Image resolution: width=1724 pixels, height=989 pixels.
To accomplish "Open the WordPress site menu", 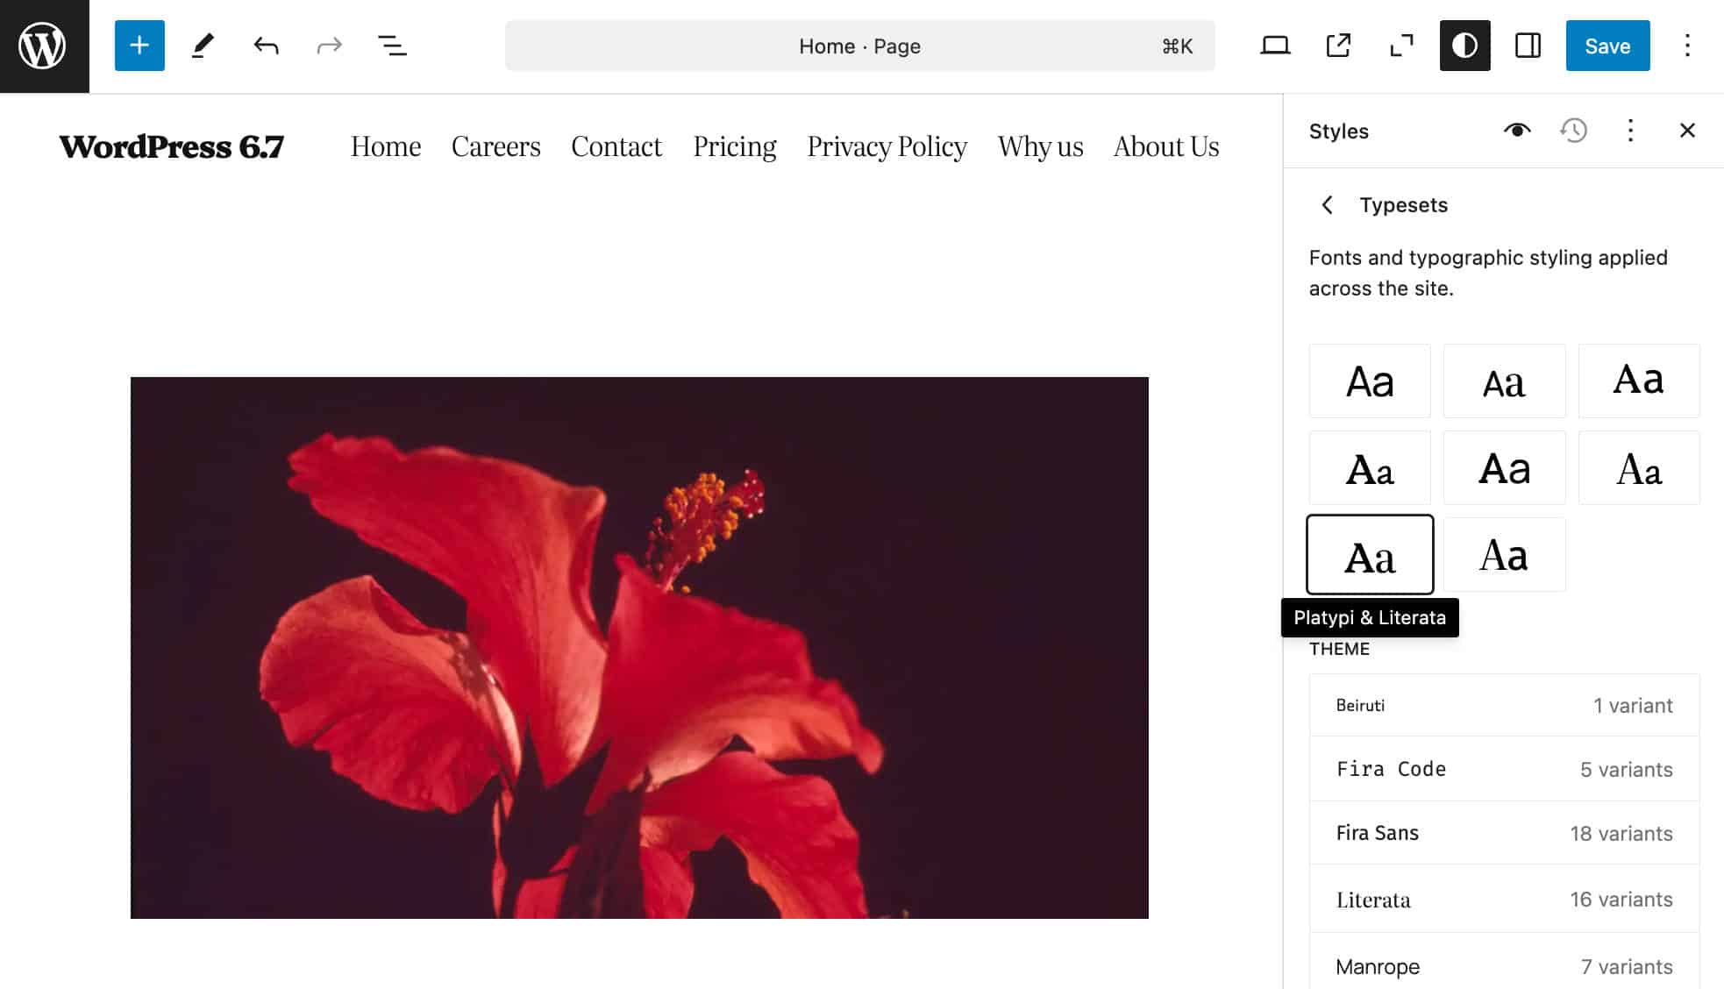I will pyautogui.click(x=44, y=45).
